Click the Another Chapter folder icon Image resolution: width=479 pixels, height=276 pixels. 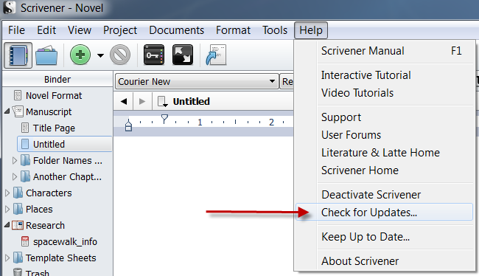coord(25,176)
